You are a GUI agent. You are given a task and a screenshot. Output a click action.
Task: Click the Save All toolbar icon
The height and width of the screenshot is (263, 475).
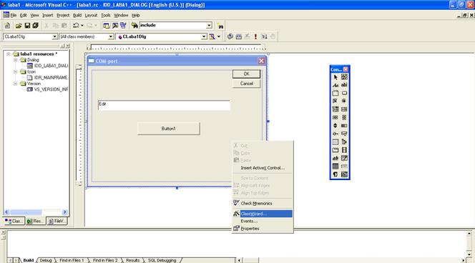click(36, 26)
